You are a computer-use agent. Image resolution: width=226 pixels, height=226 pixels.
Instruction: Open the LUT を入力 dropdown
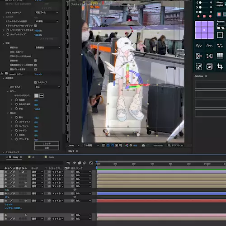pos(47,87)
